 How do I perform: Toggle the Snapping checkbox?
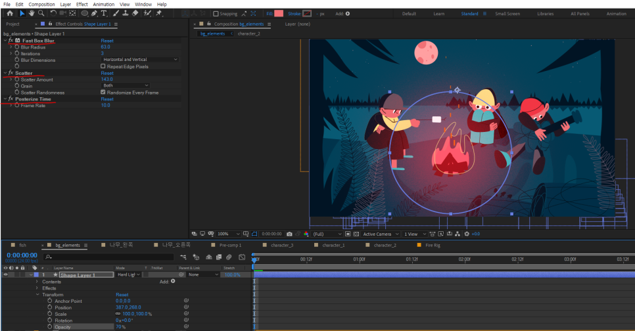coord(216,14)
